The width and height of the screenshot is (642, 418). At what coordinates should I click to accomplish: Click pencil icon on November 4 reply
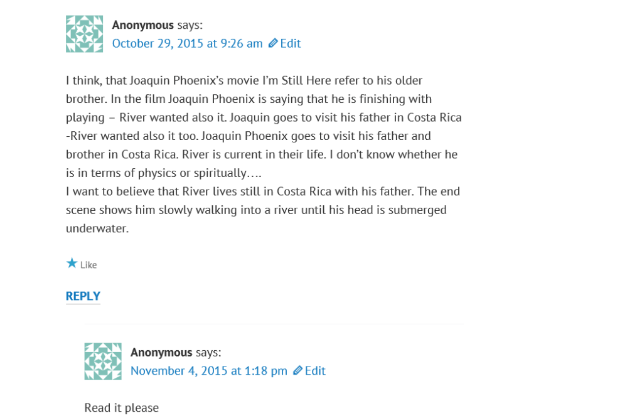click(x=297, y=371)
